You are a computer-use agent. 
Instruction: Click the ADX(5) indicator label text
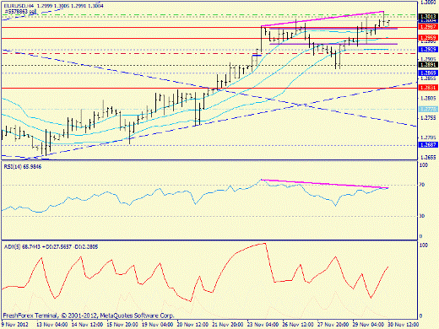click(x=51, y=247)
